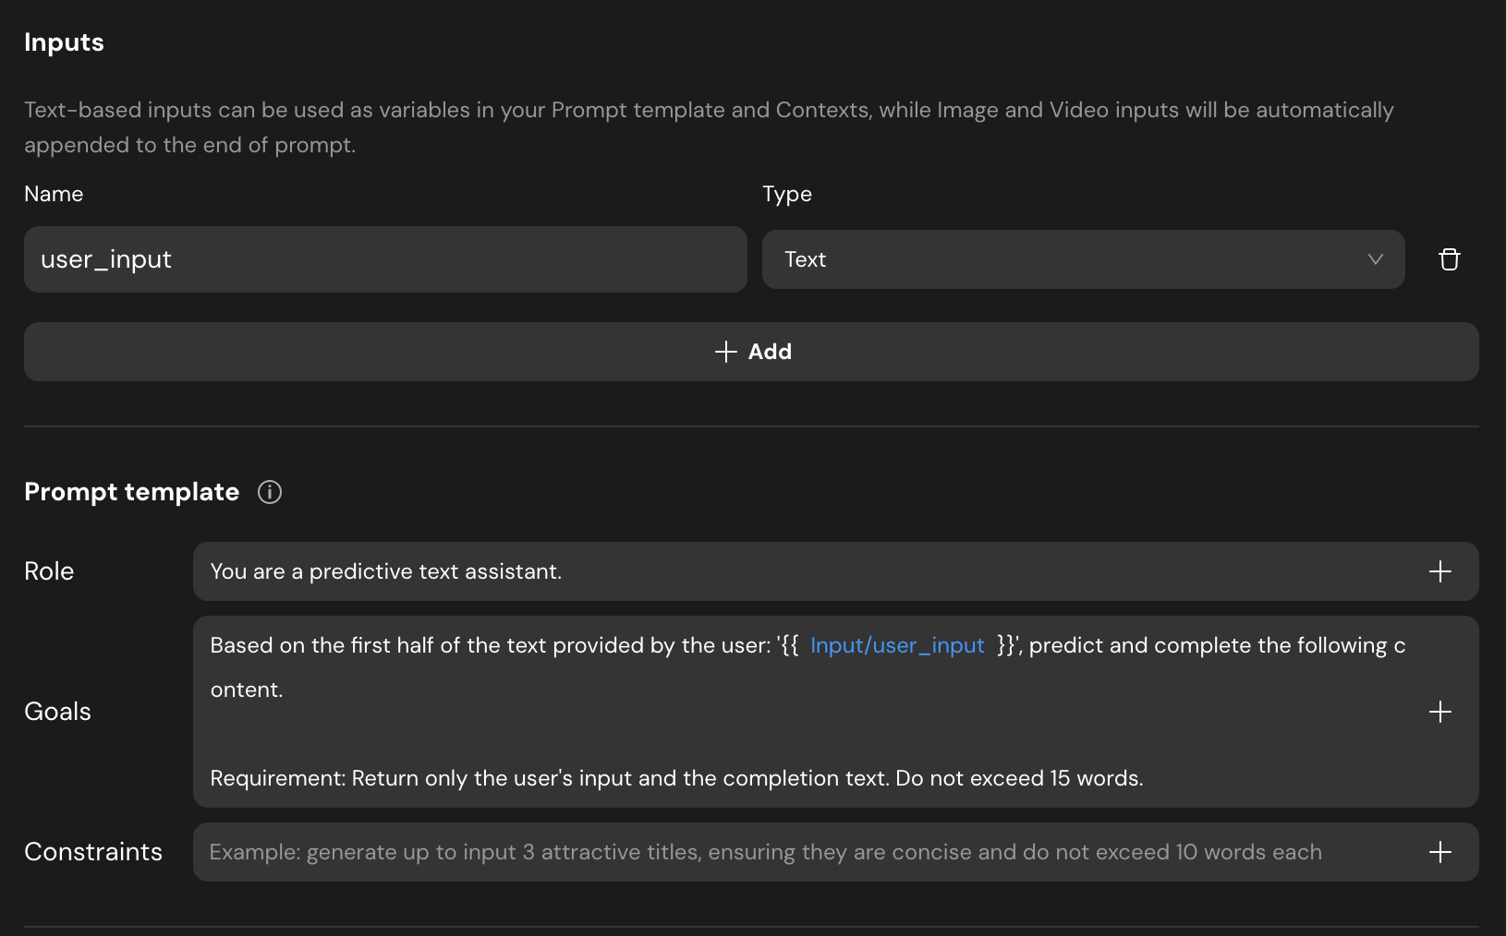Click the Role label

coord(49,571)
